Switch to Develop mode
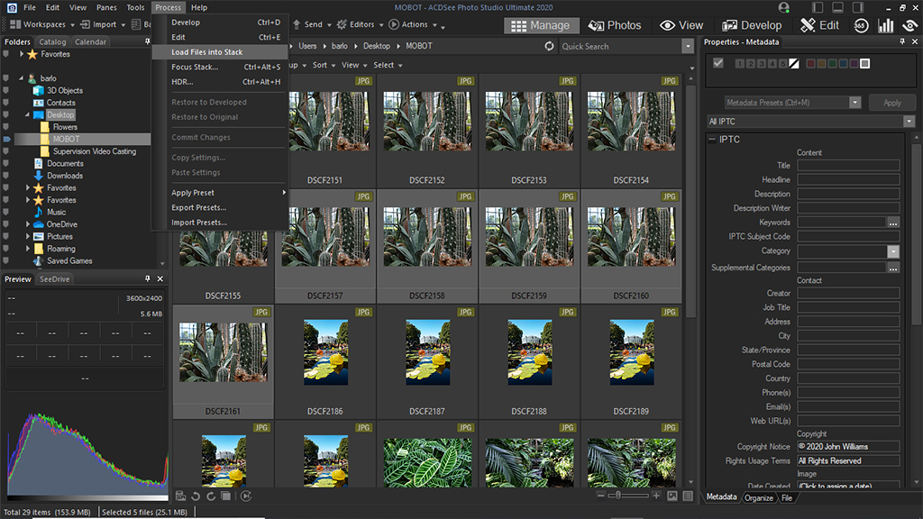This screenshot has height=519, width=923. point(752,25)
